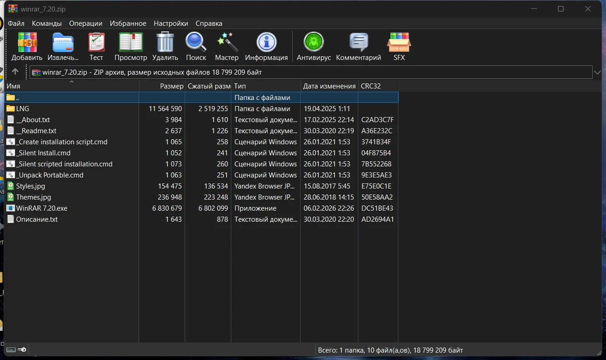The height and width of the screenshot is (360, 606).
Task: Click the Информация toolbar icon
Action: click(266, 43)
